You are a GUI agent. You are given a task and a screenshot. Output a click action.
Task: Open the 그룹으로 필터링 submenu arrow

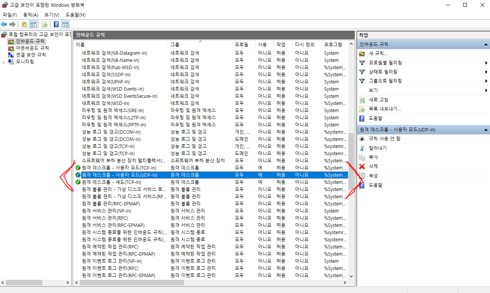[x=486, y=81]
